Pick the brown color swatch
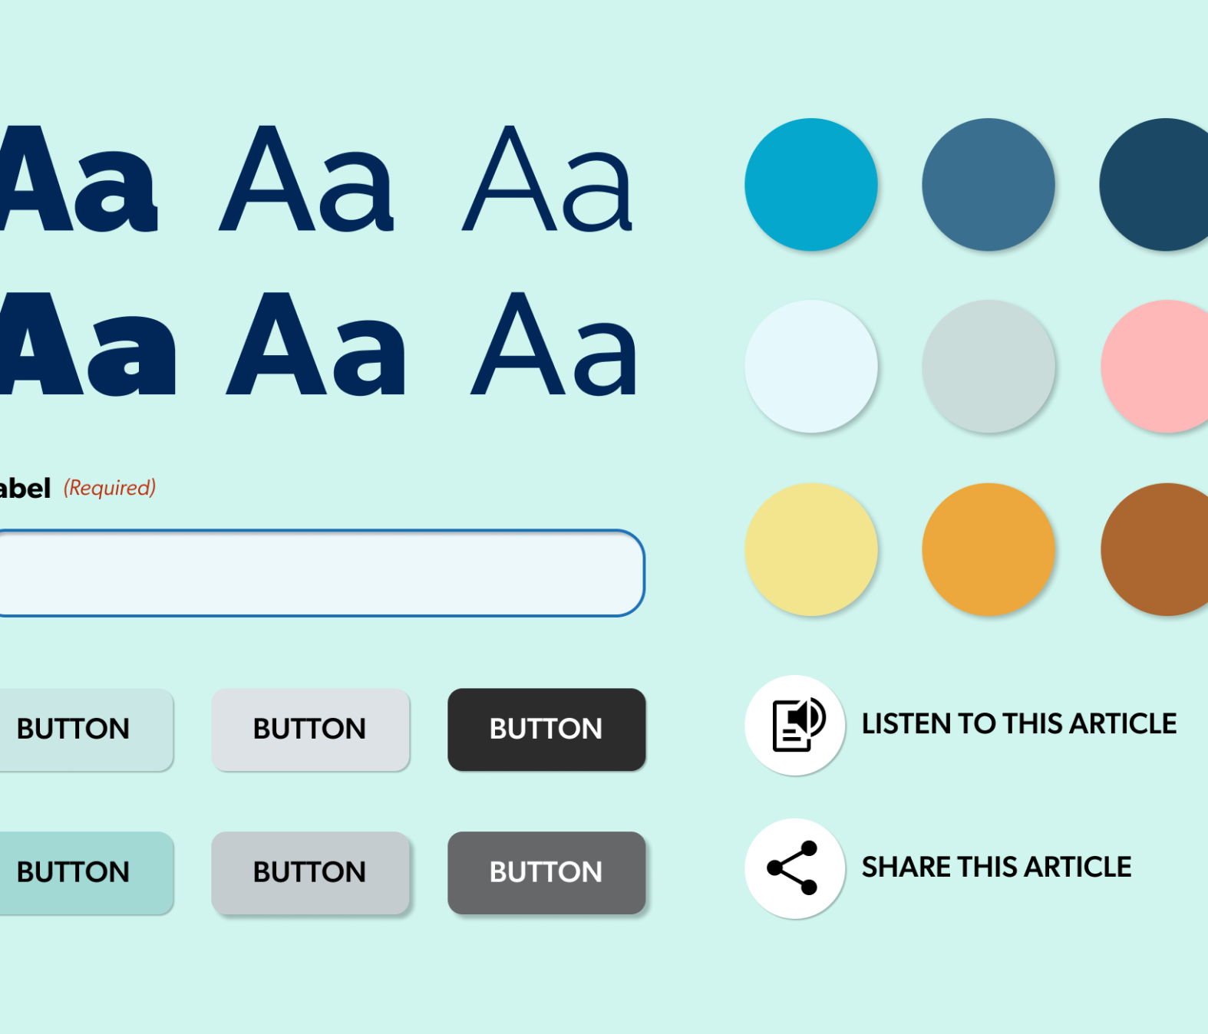1208x1034 pixels. tap(1159, 549)
